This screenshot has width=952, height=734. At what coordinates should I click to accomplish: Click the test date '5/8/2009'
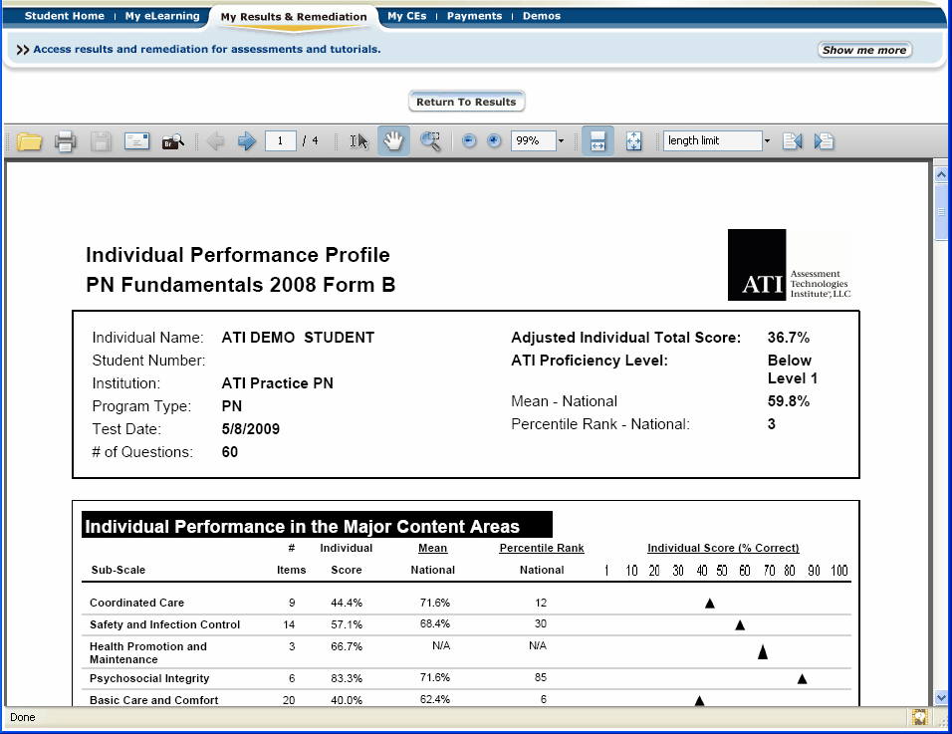coord(251,429)
